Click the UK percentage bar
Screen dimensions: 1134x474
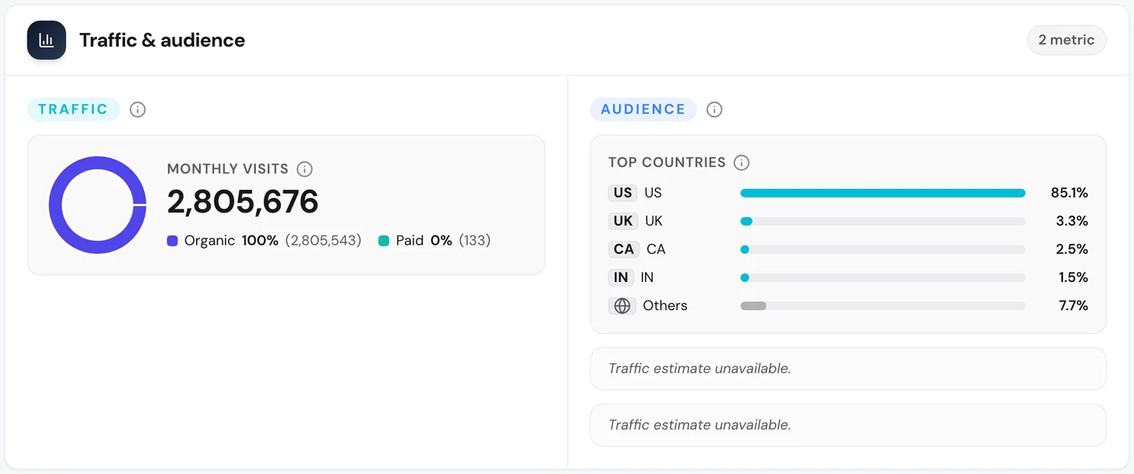(x=883, y=221)
